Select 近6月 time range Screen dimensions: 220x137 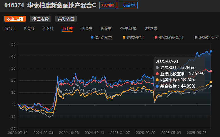point(48,29)
